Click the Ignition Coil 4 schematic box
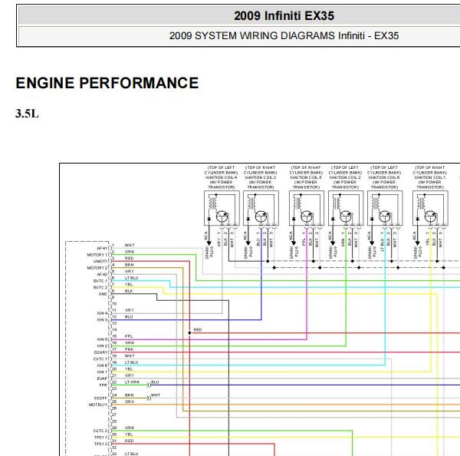The width and height of the screenshot is (460, 456). coord(222,208)
